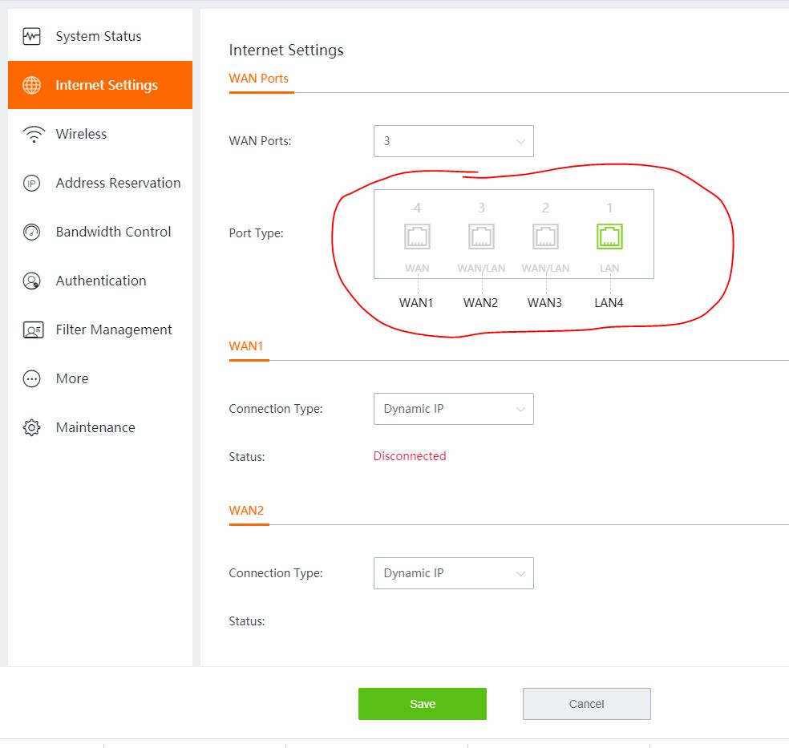Open the WAN Ports number dropdown
The height and width of the screenshot is (748, 789).
[453, 141]
